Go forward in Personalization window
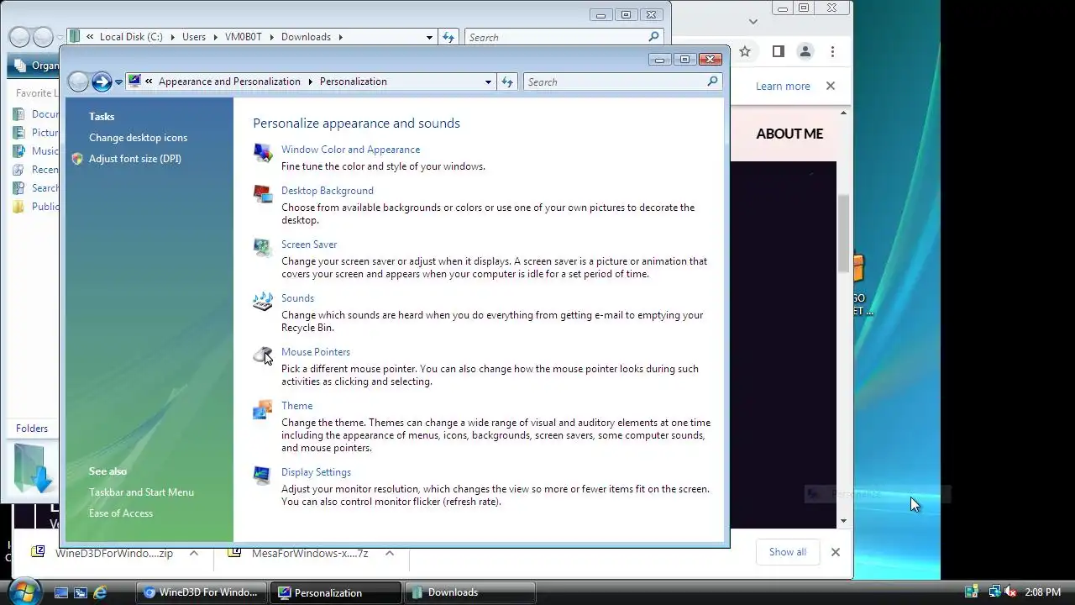 (x=102, y=82)
